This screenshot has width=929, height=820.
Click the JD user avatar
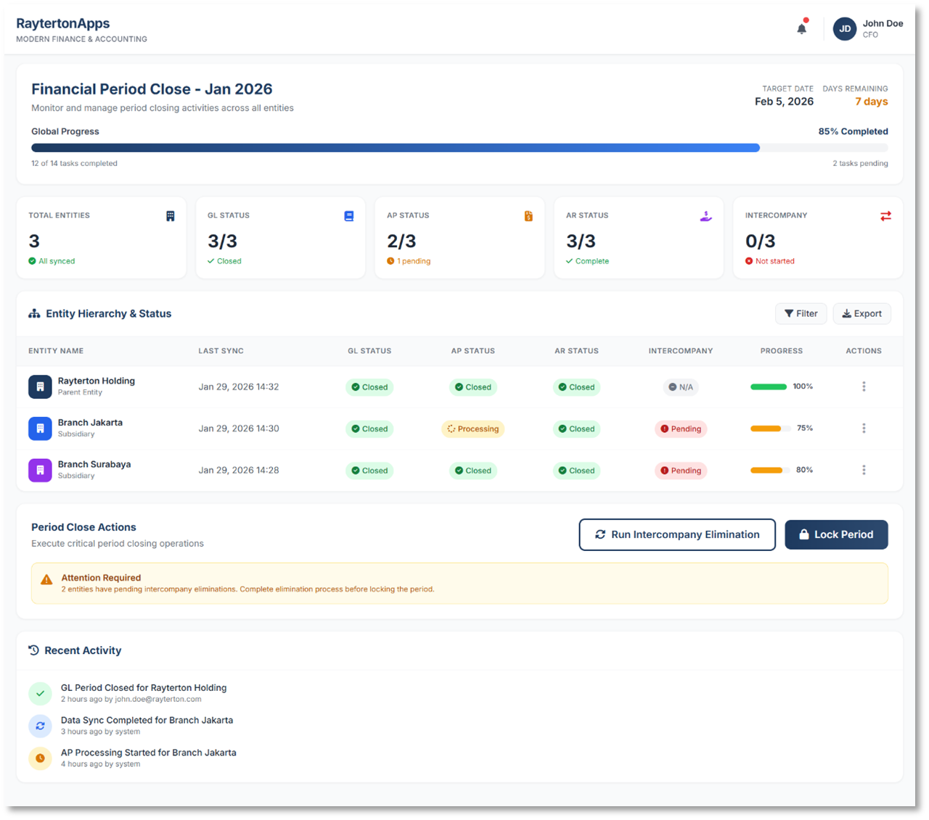[x=844, y=29]
